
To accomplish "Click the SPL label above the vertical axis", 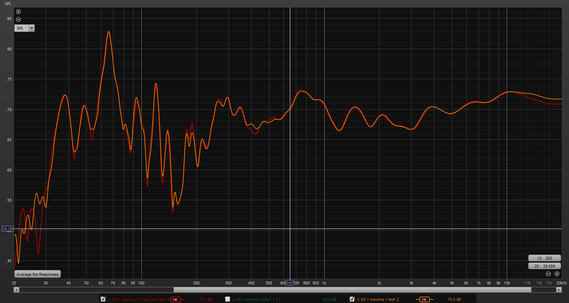I will (x=8, y=4).
